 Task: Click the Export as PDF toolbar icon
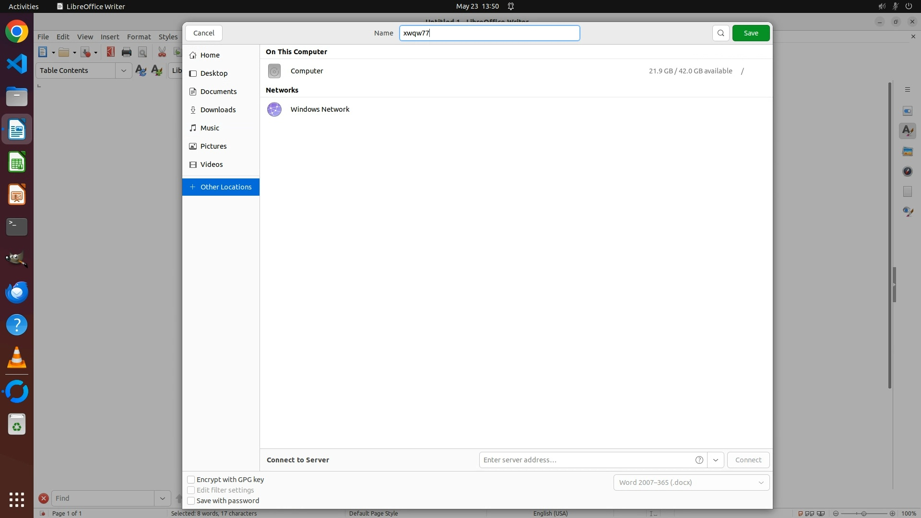[111, 52]
